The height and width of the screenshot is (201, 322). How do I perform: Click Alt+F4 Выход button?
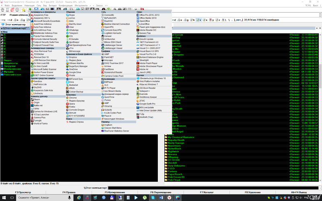pos(299,192)
